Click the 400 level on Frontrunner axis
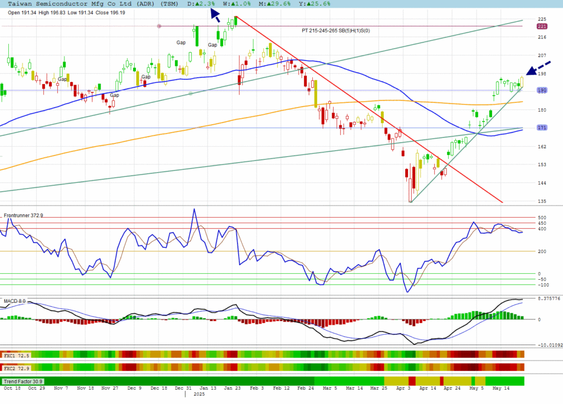Screen dimensions: 563x404 pyautogui.click(x=542, y=229)
